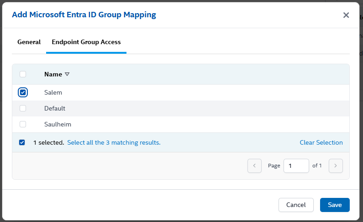The height and width of the screenshot is (222, 363).
Task: Toggle the '1 selected' summary checkbox
Action: pos(22,142)
